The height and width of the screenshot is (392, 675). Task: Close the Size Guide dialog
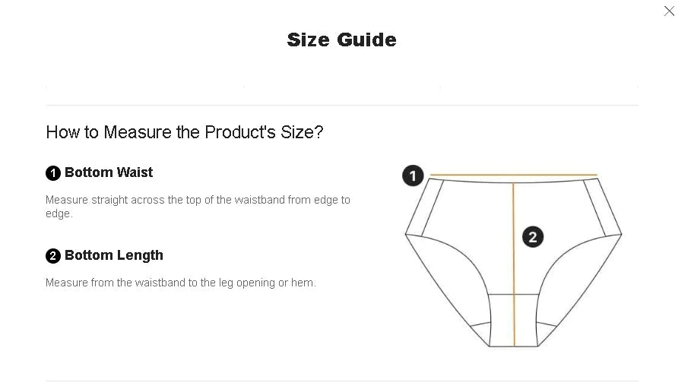(x=669, y=11)
